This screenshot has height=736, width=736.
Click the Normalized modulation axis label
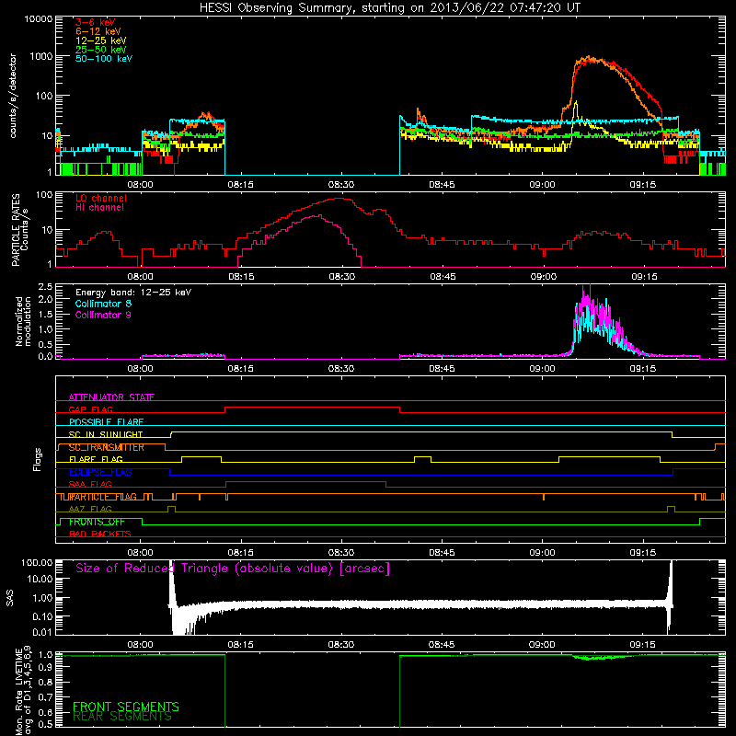(x=23, y=321)
